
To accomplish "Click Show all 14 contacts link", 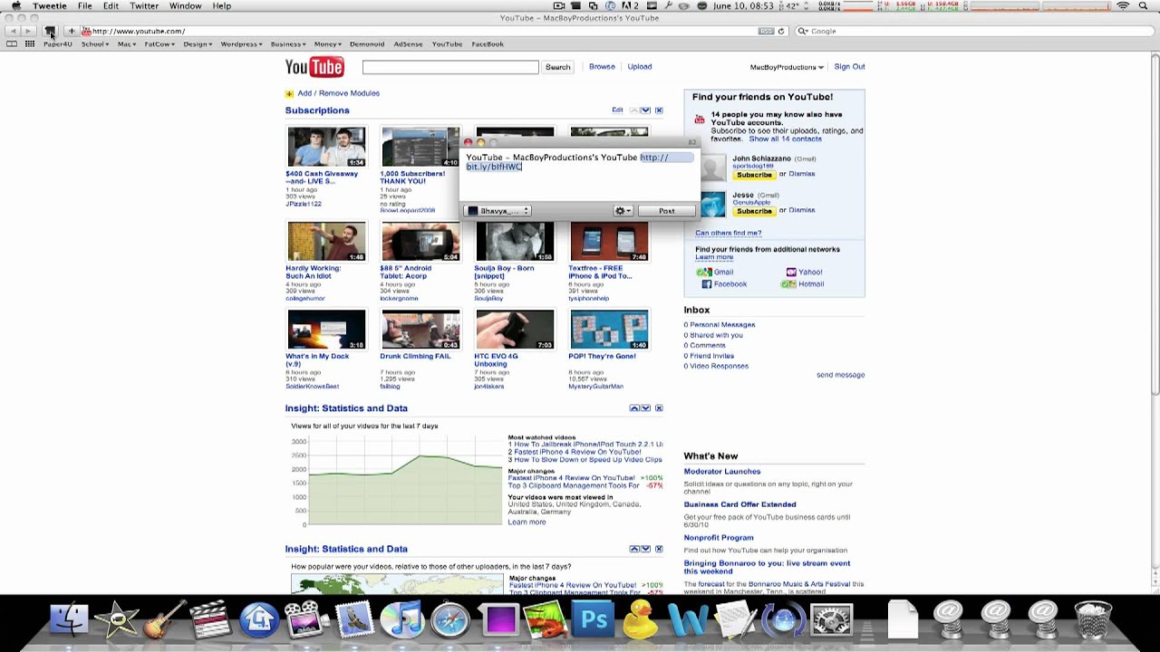I will 785,139.
